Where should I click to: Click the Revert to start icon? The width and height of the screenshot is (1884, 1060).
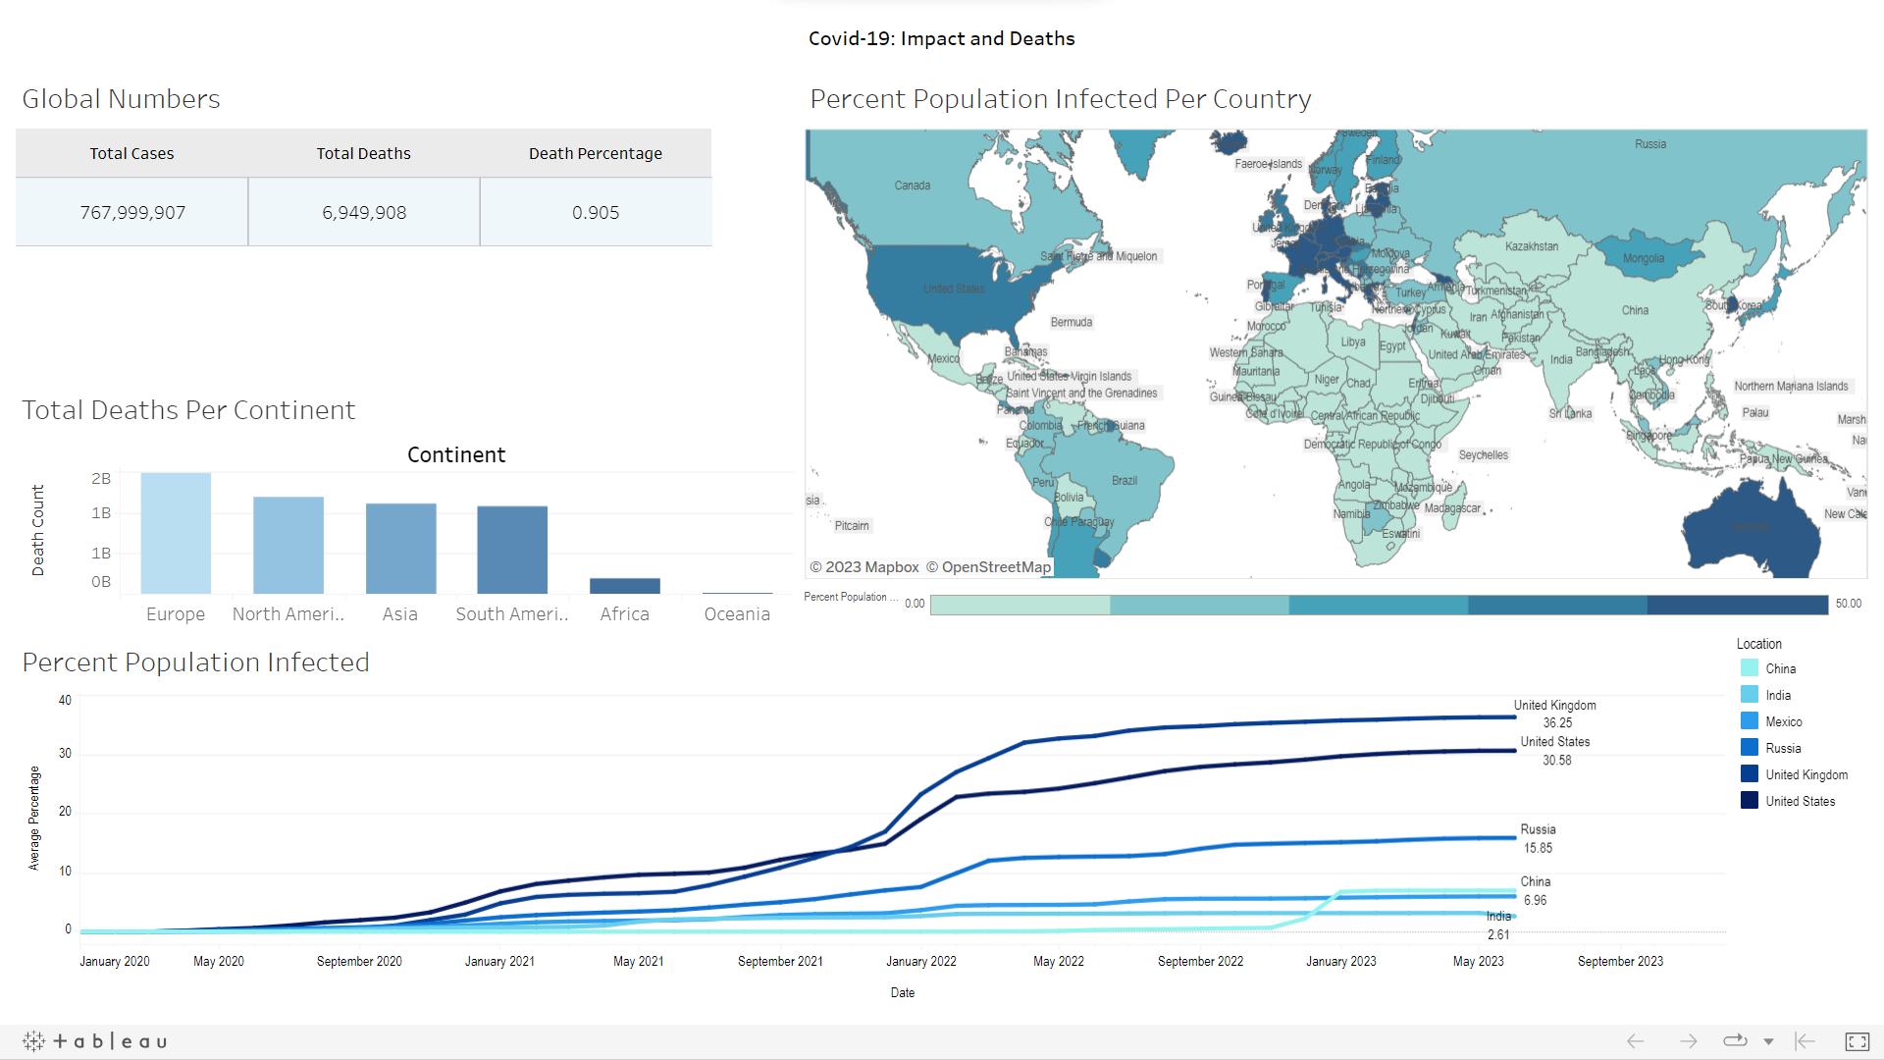1805,1041
